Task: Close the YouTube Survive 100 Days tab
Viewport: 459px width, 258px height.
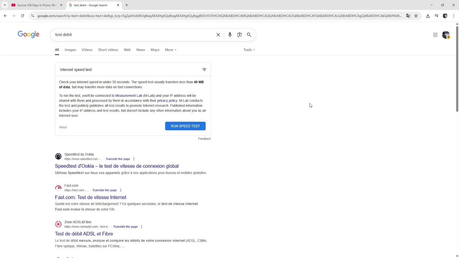Action: 61,5
